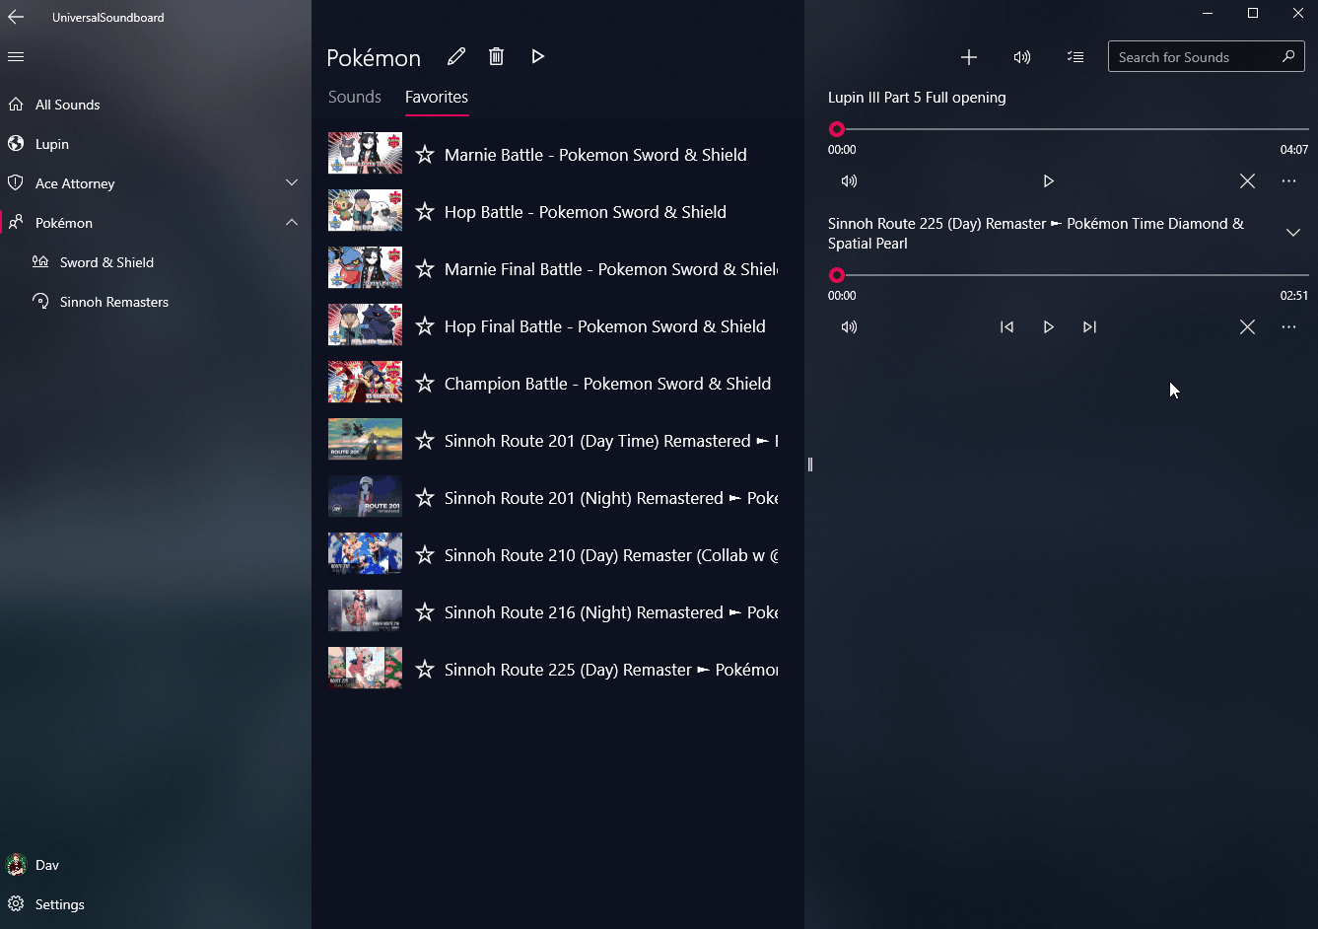Click the Marnie Battle thumbnail
This screenshot has width=1318, height=929.
365,154
